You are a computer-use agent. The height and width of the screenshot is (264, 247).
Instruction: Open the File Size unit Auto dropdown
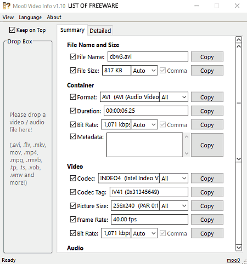pos(144,71)
